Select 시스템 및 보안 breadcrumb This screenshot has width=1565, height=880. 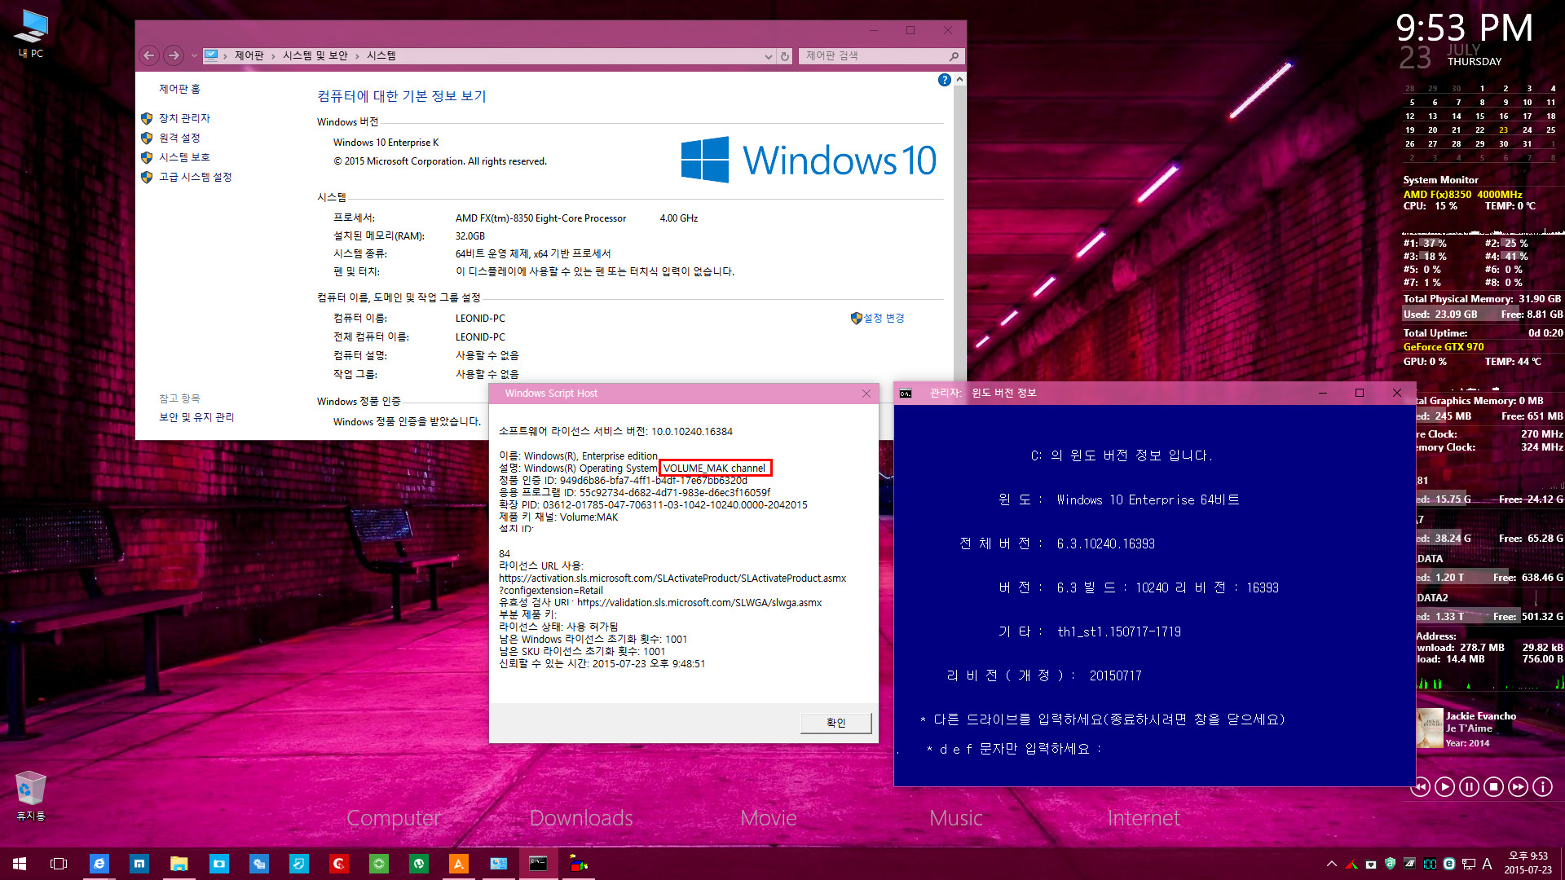[315, 55]
